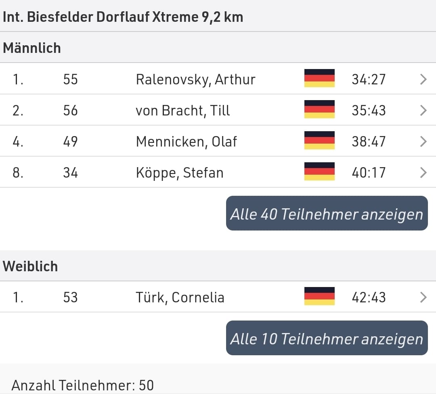Click German flag next to Ralenovsky, Arthur
The height and width of the screenshot is (394, 436).
click(x=319, y=78)
